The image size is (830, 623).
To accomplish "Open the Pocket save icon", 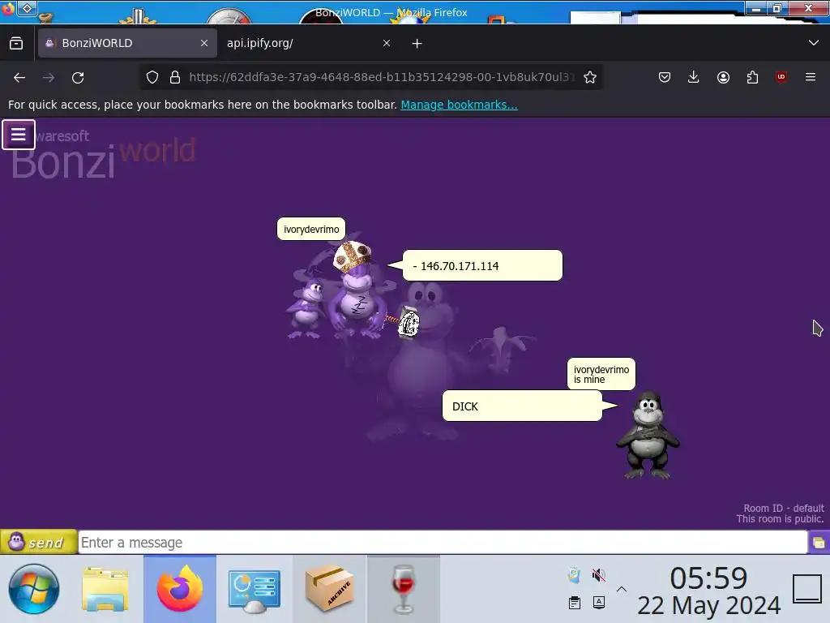I will point(665,77).
